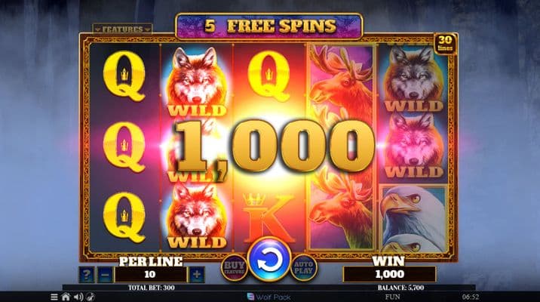Click the Wolf Pack game title
540x302 pixels.
(x=269, y=297)
